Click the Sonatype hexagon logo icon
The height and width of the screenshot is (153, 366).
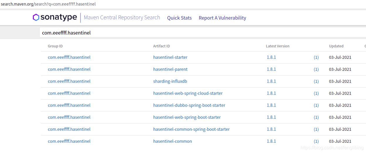point(36,18)
